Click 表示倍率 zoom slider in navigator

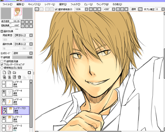click(11, 23)
